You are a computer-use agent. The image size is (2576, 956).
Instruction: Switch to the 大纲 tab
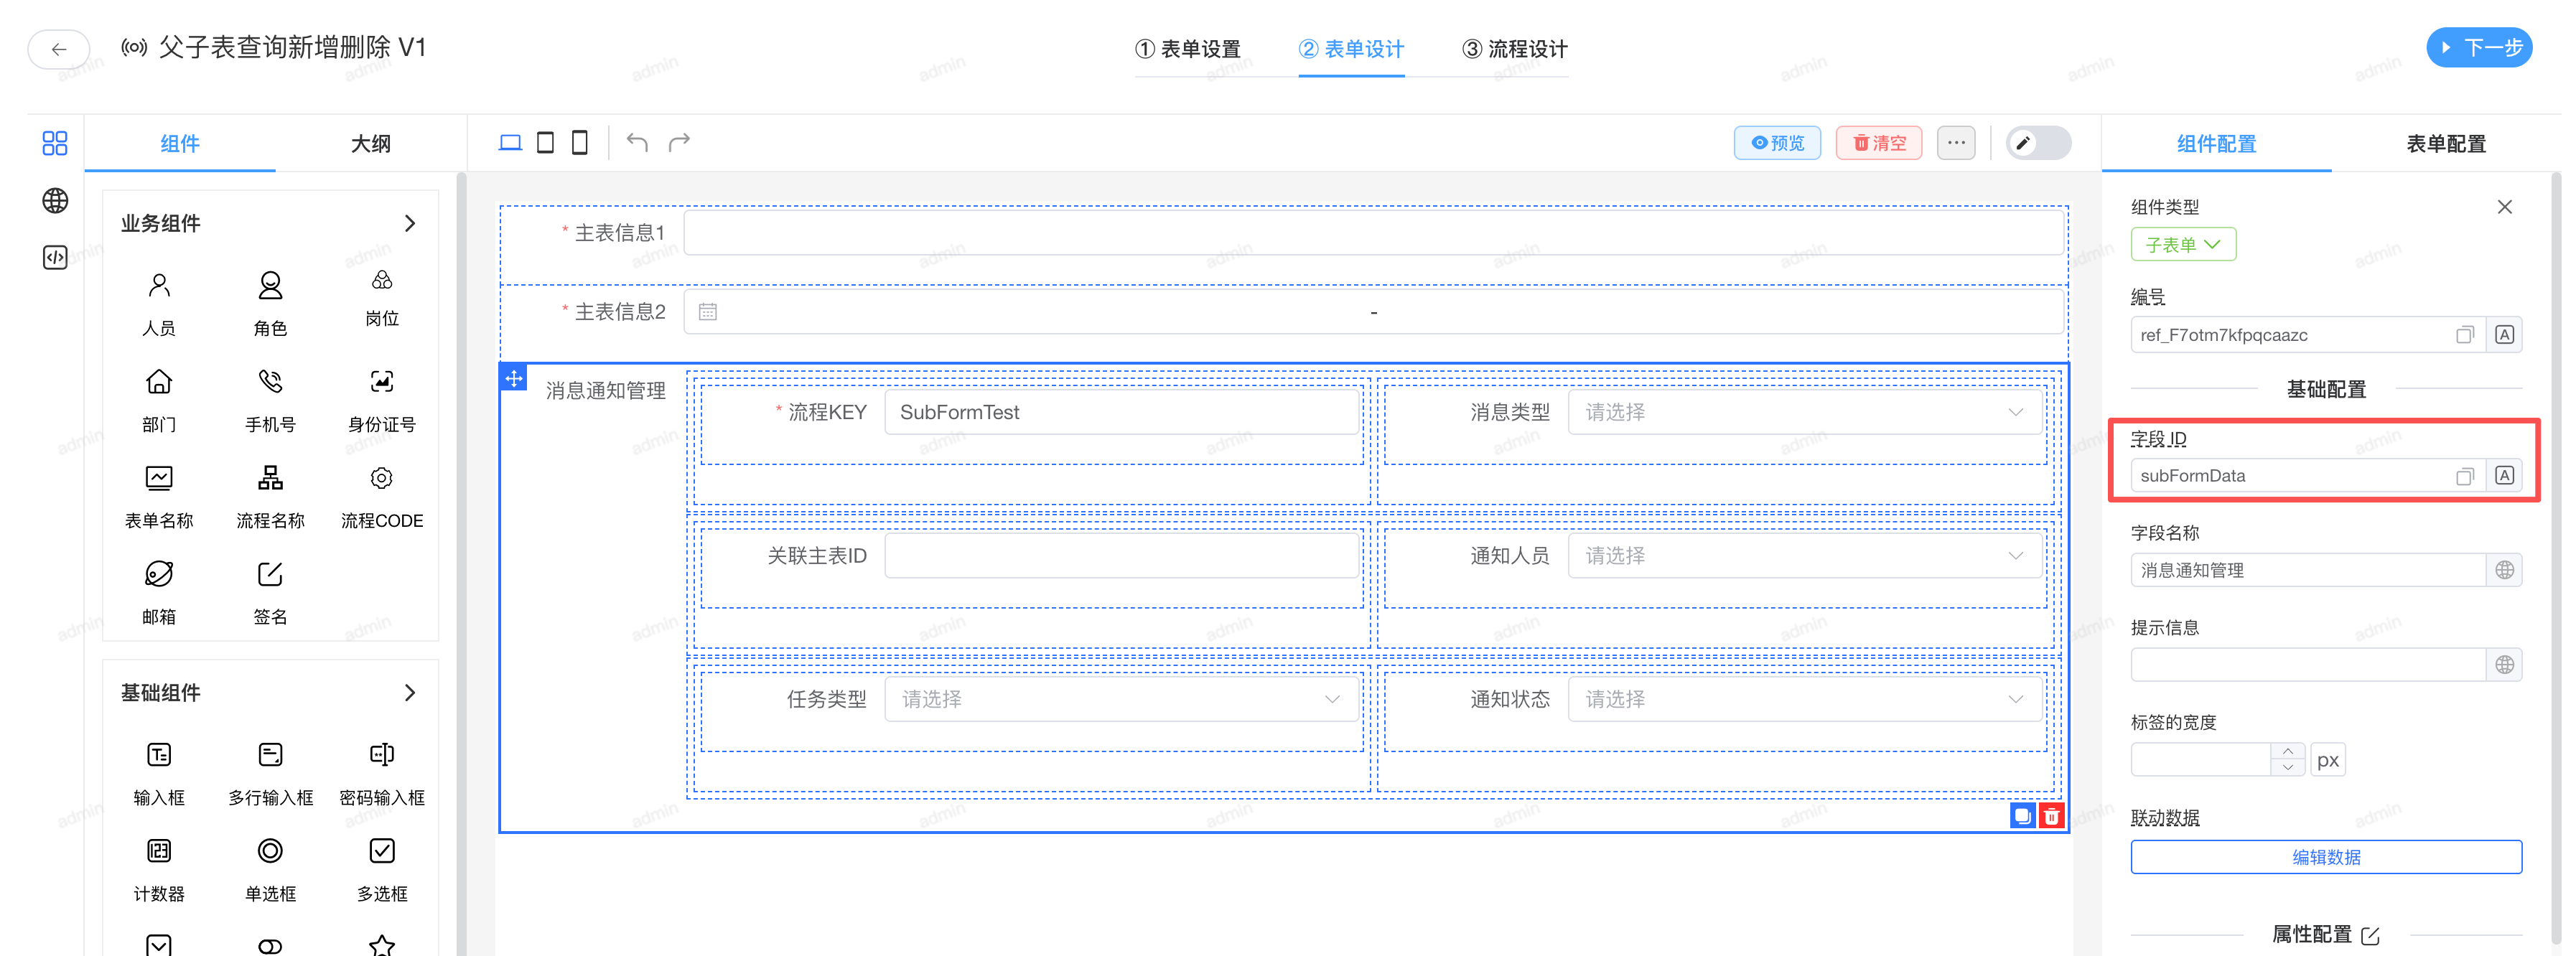370,144
